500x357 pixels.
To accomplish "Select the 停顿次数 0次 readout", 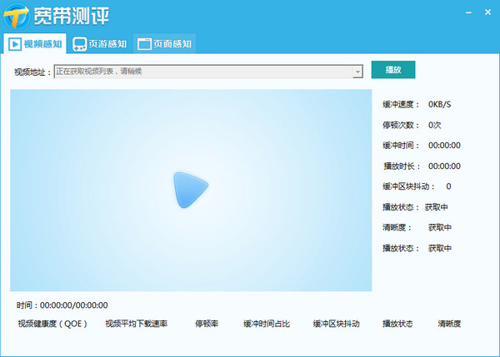I will [412, 125].
